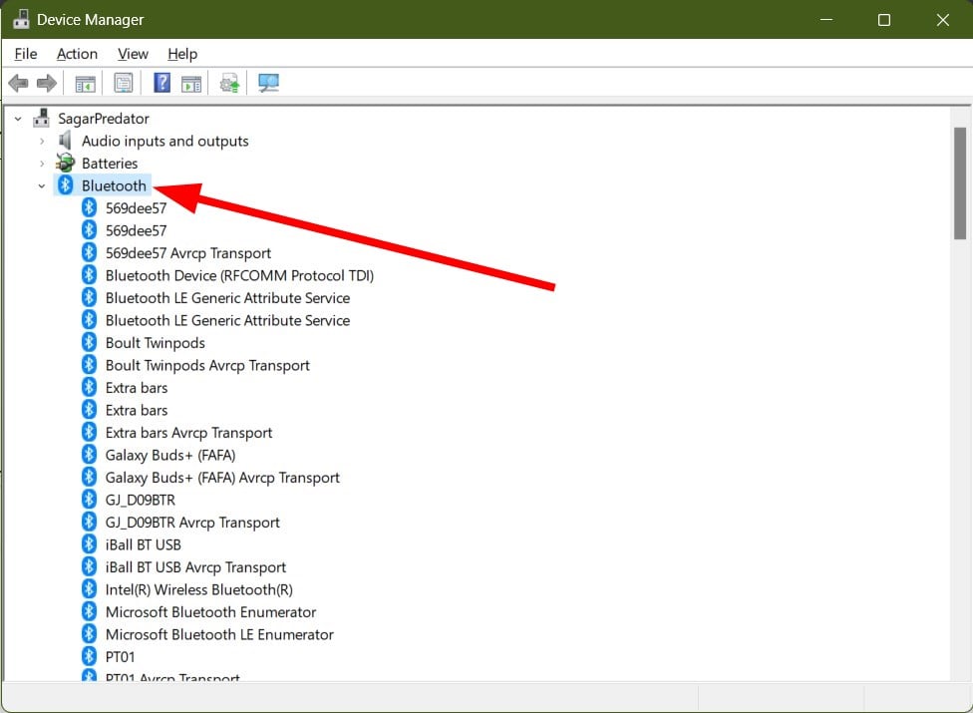
Task: Click the Back arrow in the toolbar
Action: coord(18,83)
